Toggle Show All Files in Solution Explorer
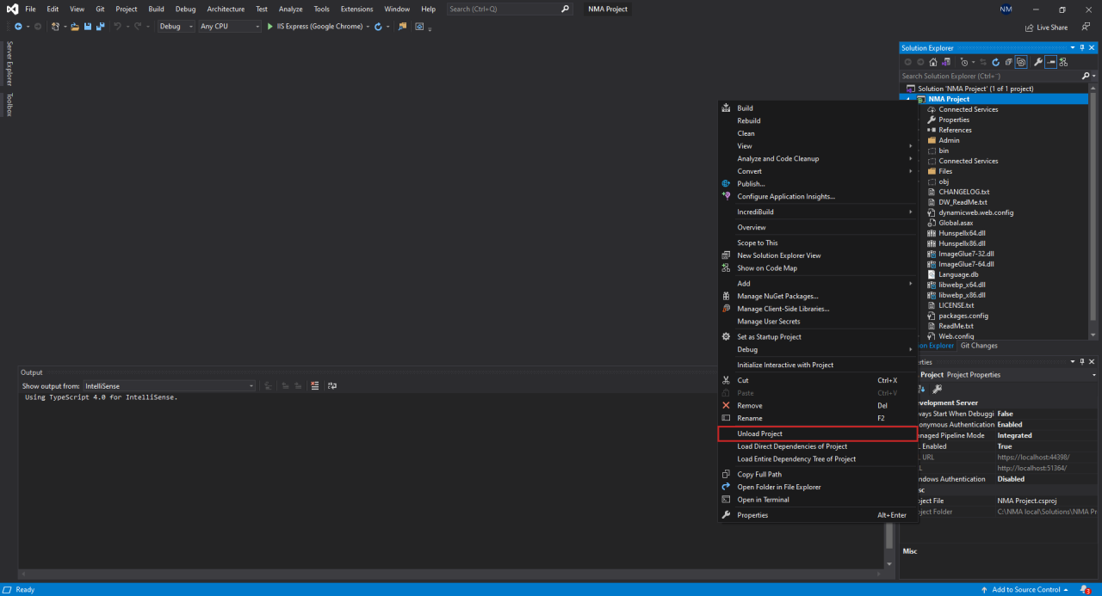Viewport: 1102px width, 596px height. click(x=1020, y=62)
